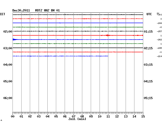The width and height of the screenshot is (163, 123).
Task: Select minute 13 on the time axis
Action: [126, 117]
